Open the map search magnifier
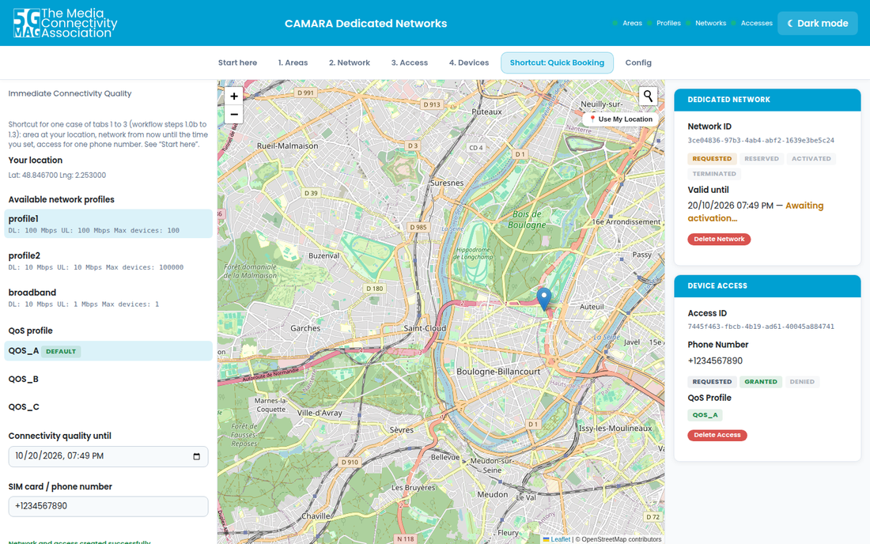 648,96
